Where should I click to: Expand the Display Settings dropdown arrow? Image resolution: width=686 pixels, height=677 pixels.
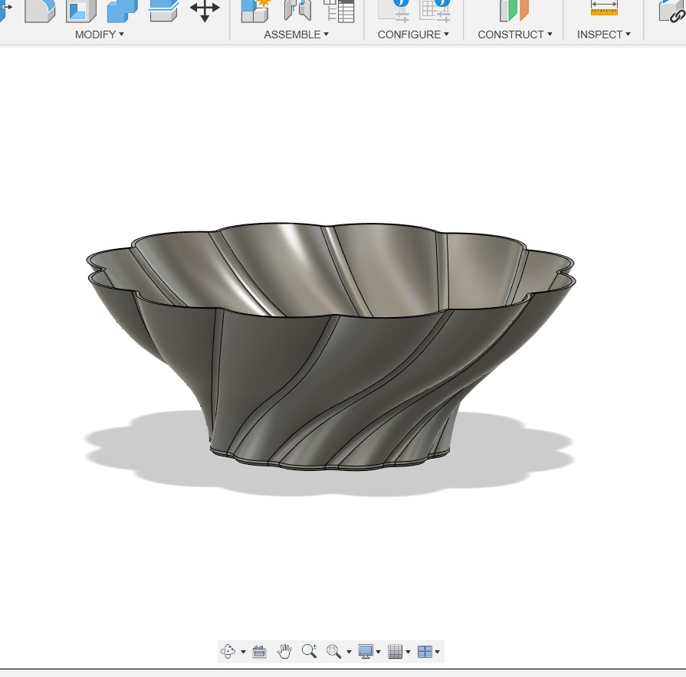pyautogui.click(x=378, y=652)
